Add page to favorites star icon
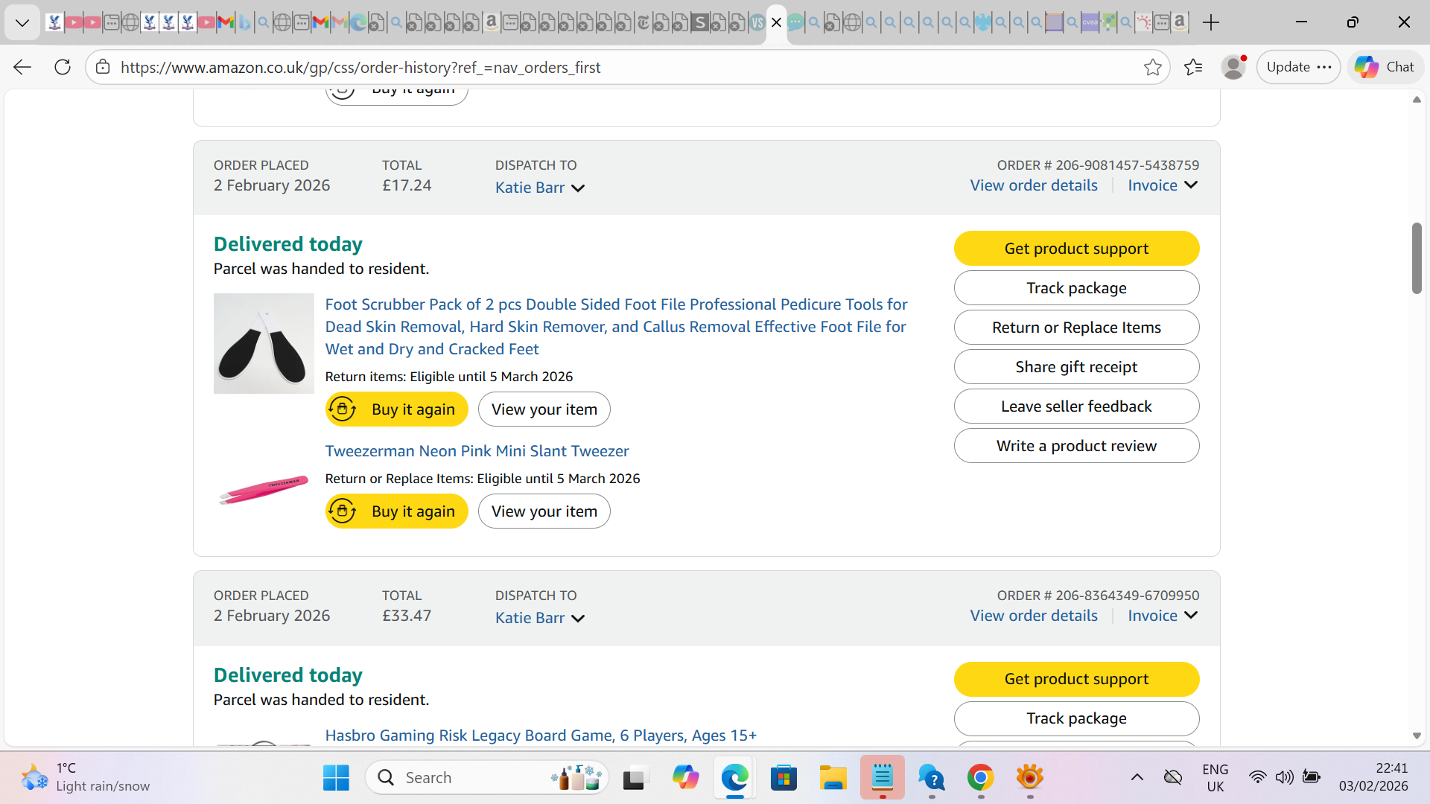The image size is (1430, 804). click(x=1152, y=67)
